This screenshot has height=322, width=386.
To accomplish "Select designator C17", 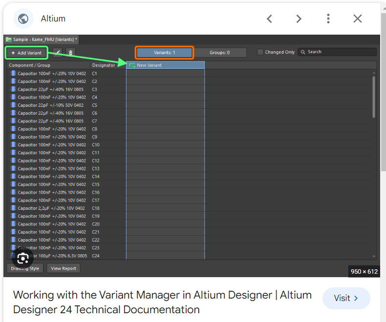I will pyautogui.click(x=95, y=201).
